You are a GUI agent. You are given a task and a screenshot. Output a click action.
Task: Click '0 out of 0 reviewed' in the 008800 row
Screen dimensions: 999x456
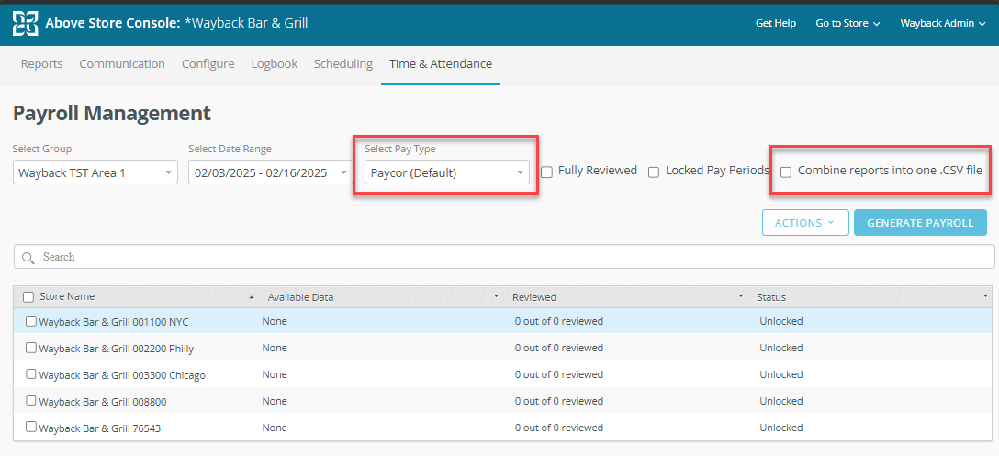(x=559, y=401)
